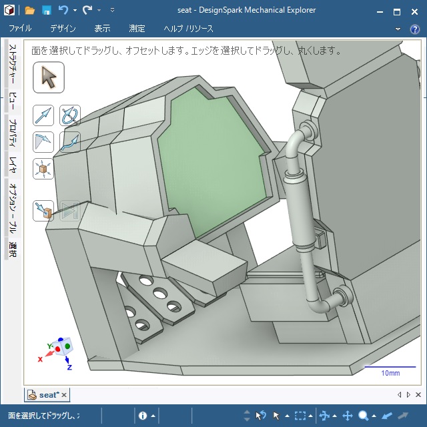
Task: Expand the zoom magnifier dropdown in status bar
Action: 374,416
